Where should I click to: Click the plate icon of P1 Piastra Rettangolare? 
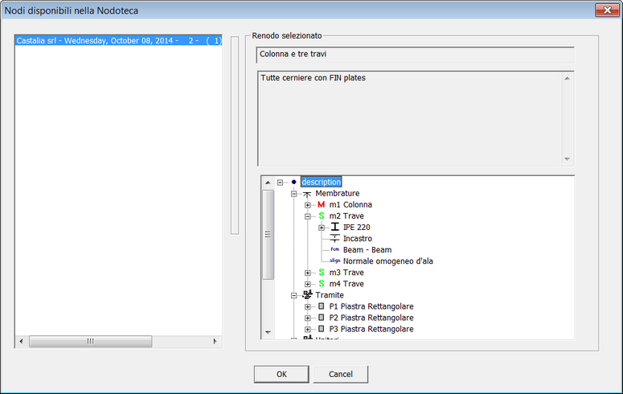click(x=322, y=306)
